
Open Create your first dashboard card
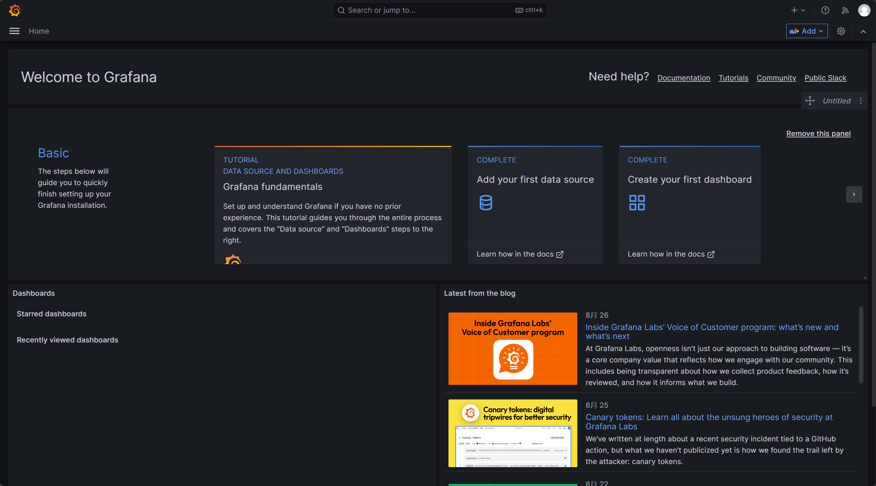coord(689,195)
